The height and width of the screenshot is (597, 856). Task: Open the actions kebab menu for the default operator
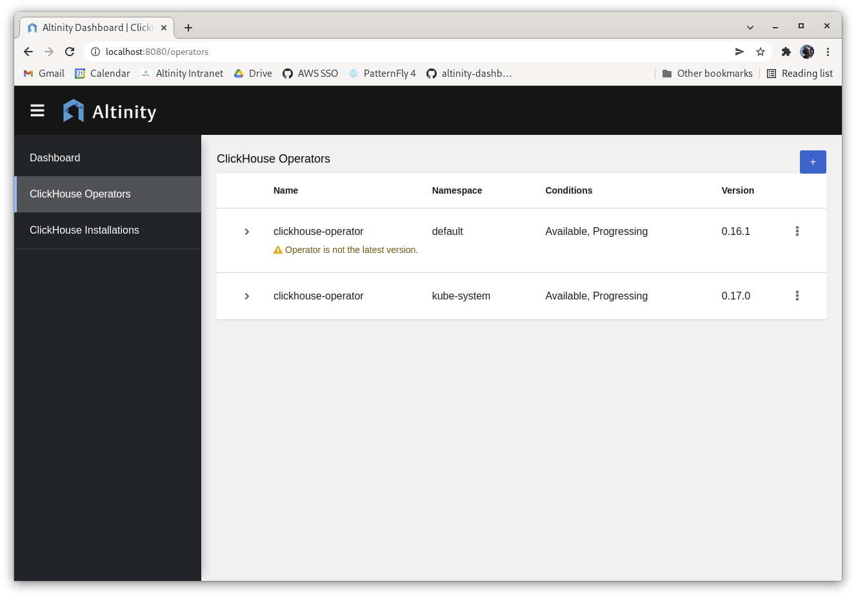tap(797, 231)
